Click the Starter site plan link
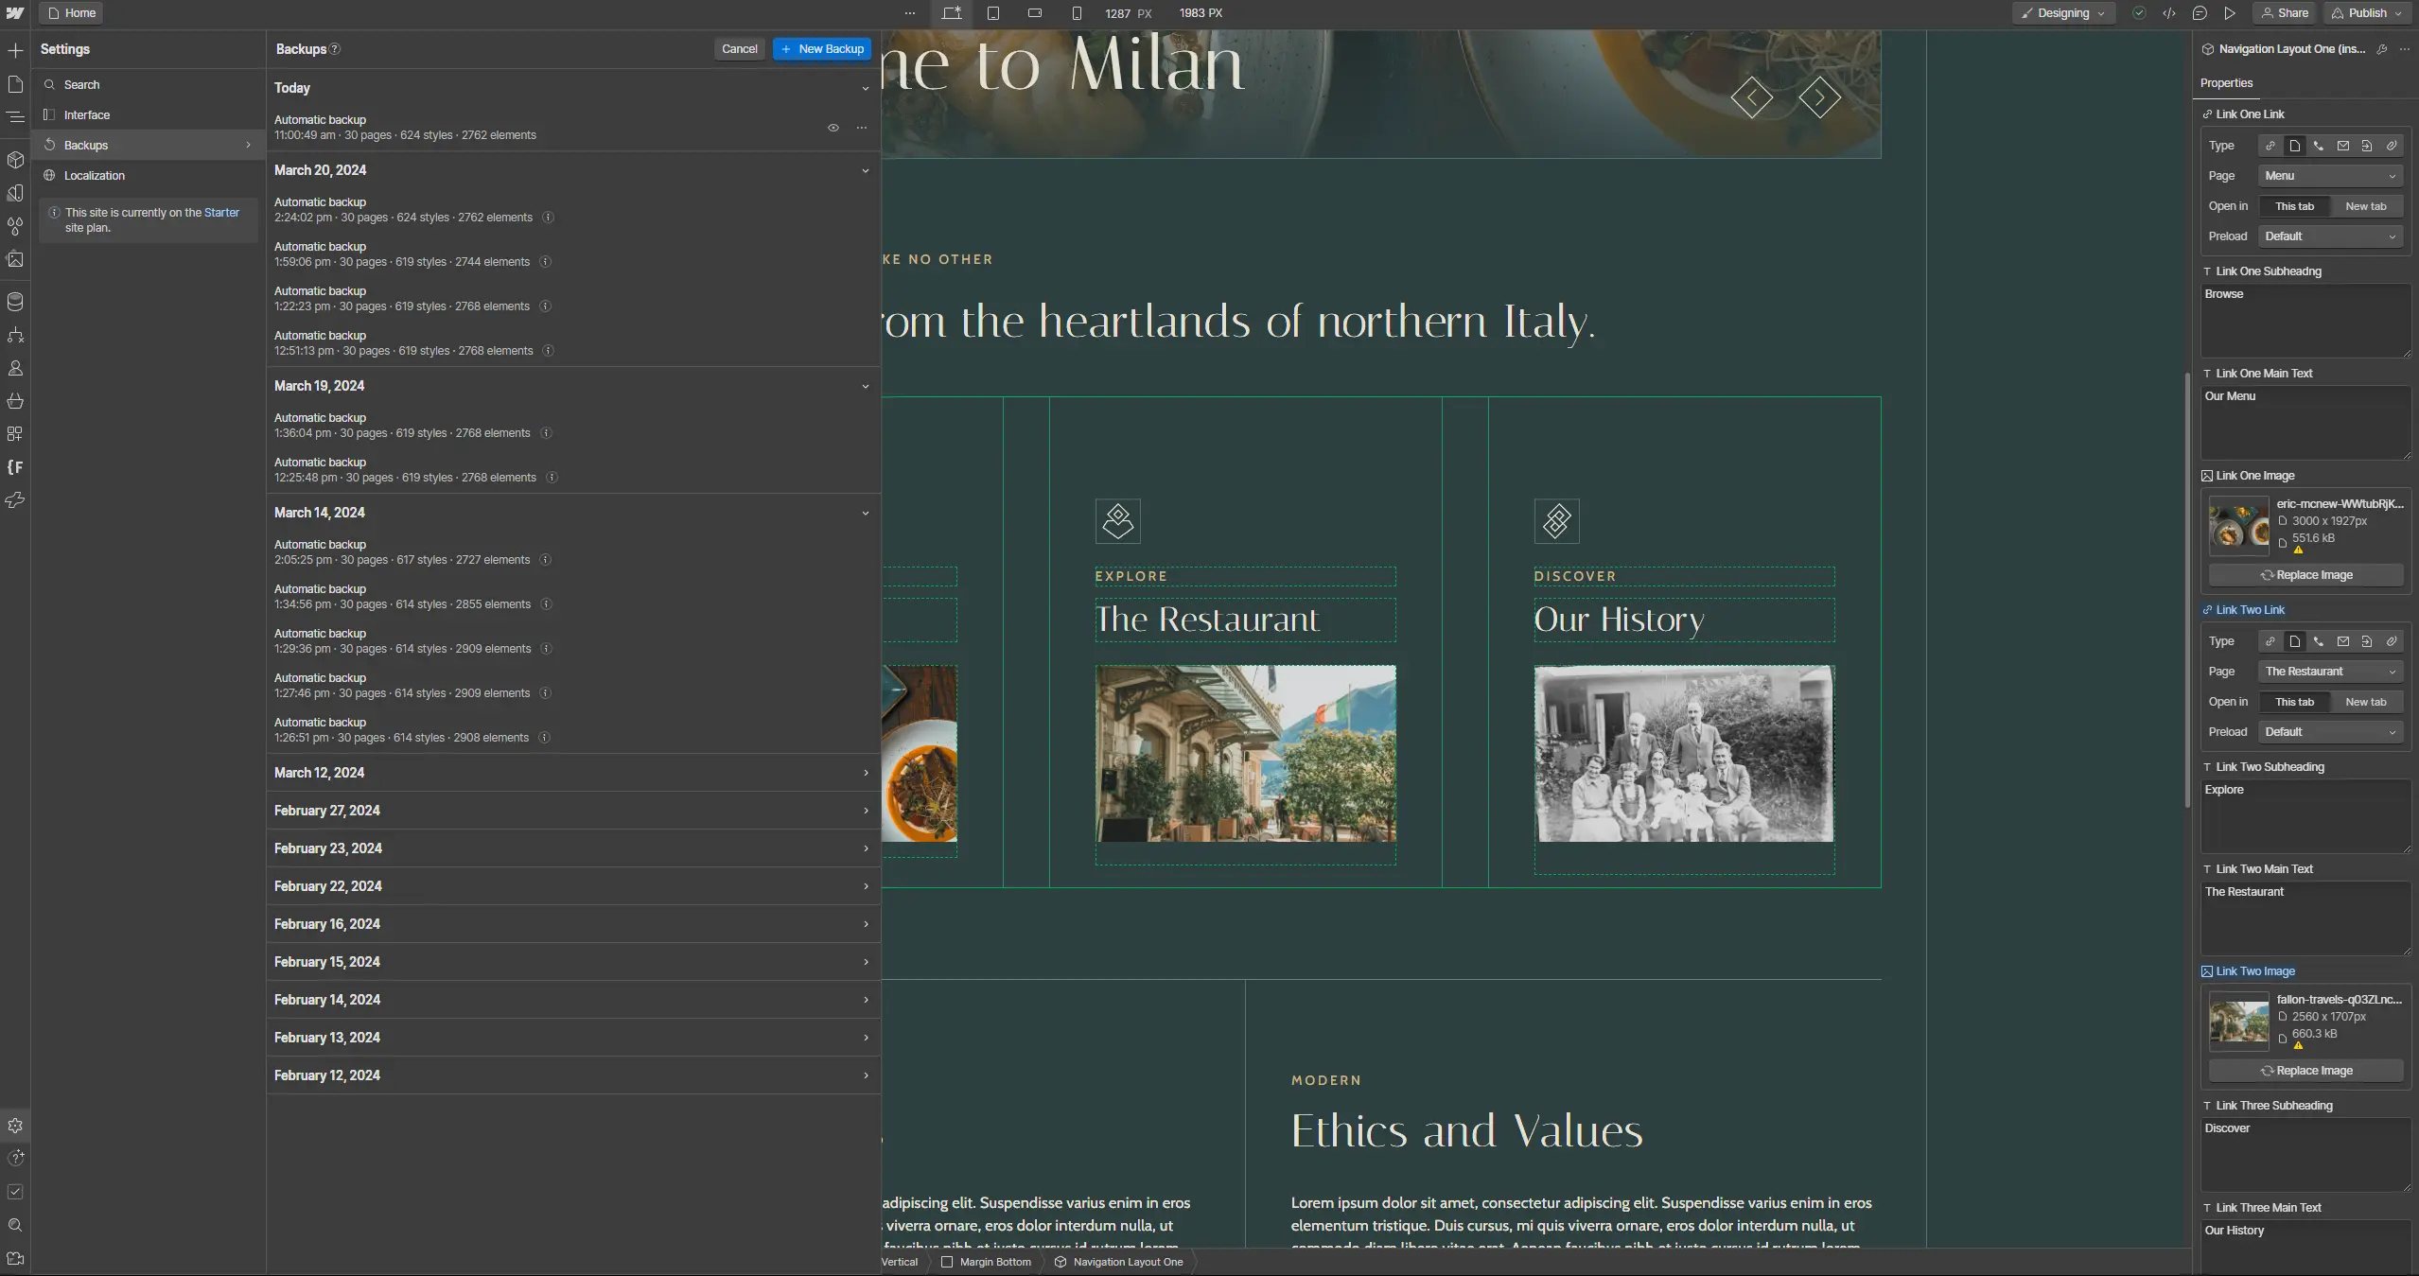The width and height of the screenshot is (2419, 1276). [x=221, y=213]
